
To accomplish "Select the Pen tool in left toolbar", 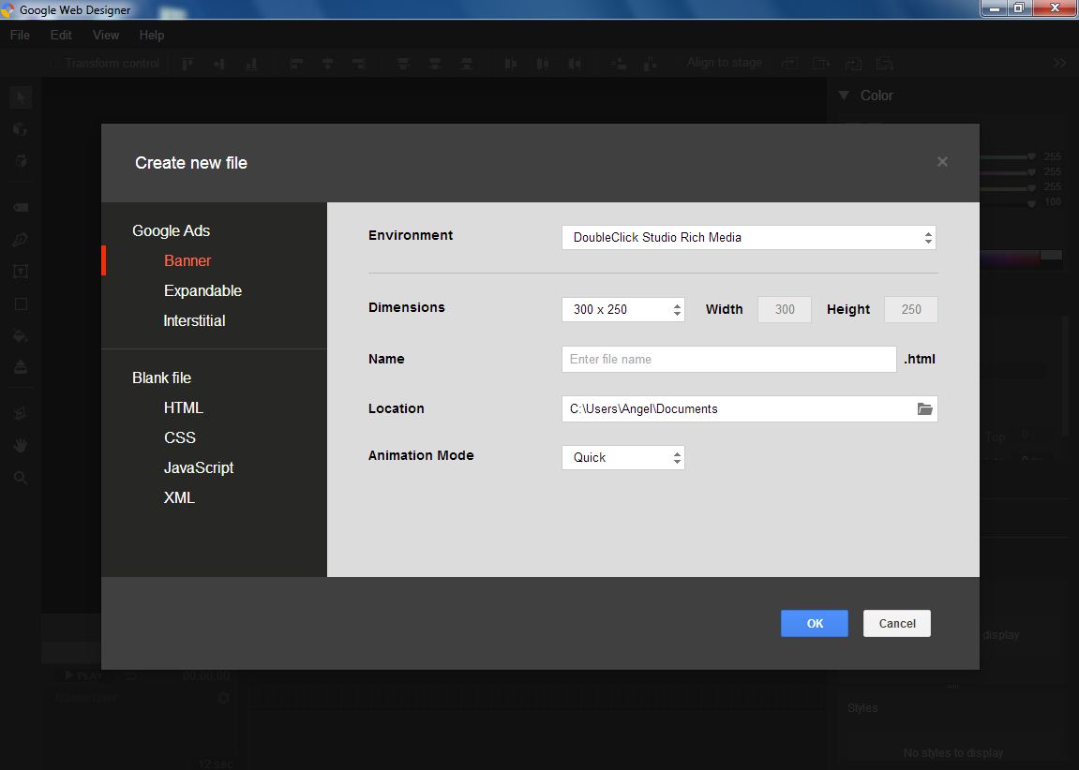I will pyautogui.click(x=20, y=239).
